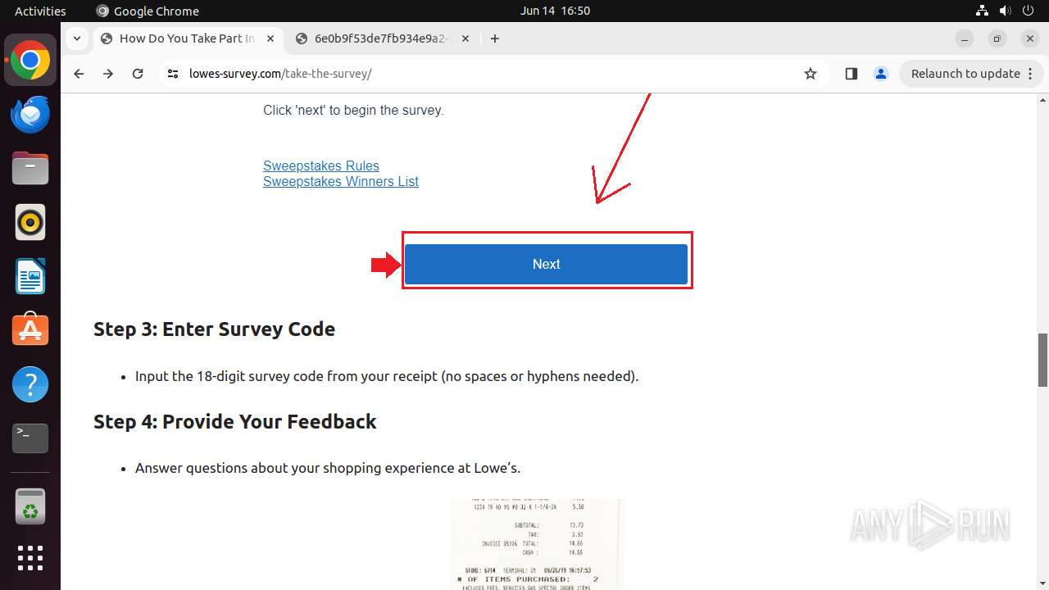The width and height of the screenshot is (1049, 590).
Task: Open Chrome three-dot menu
Action: pos(1031,74)
